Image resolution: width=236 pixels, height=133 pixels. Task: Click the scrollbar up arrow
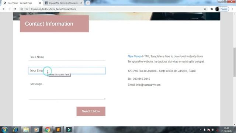pos(235,14)
